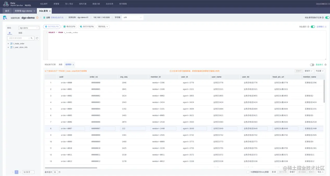Click the 格式化(F9) format button

point(69,27)
